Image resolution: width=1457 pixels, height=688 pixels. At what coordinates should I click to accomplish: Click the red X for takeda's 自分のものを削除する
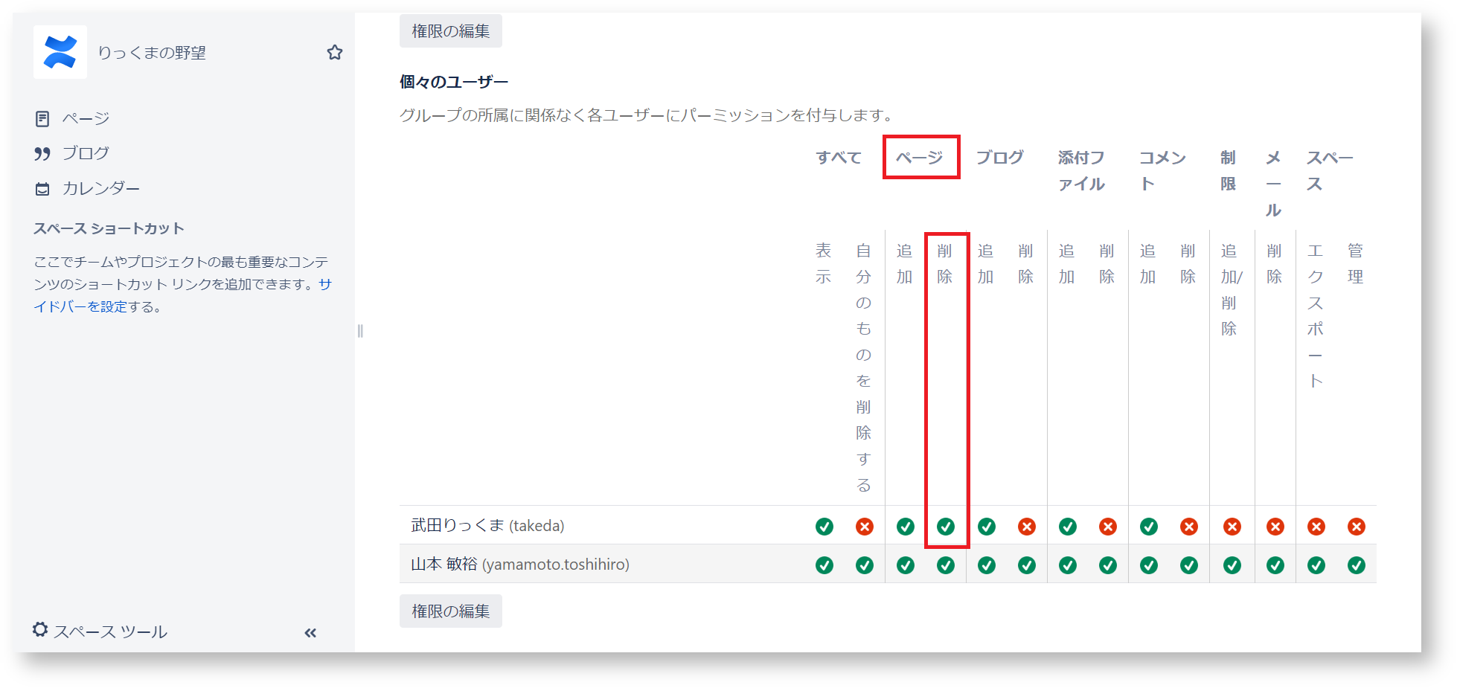coord(864,527)
